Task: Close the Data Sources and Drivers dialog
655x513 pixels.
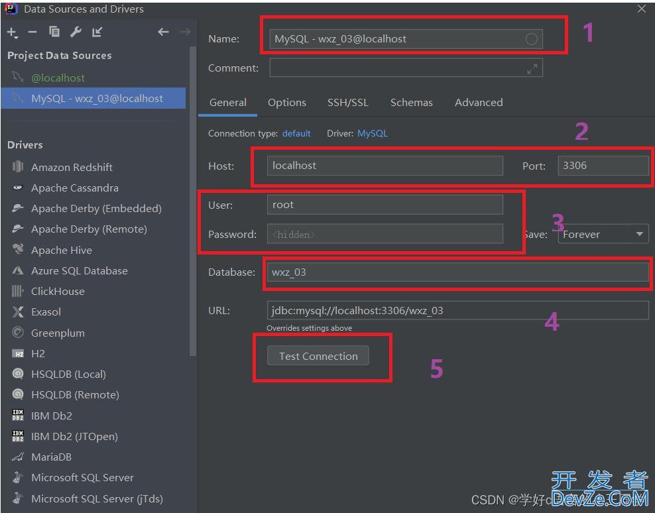Action: [x=642, y=9]
